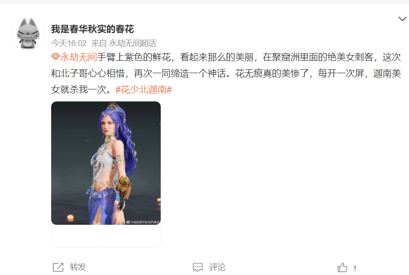Select the 评论 label
409x275 pixels.
[x=217, y=267]
